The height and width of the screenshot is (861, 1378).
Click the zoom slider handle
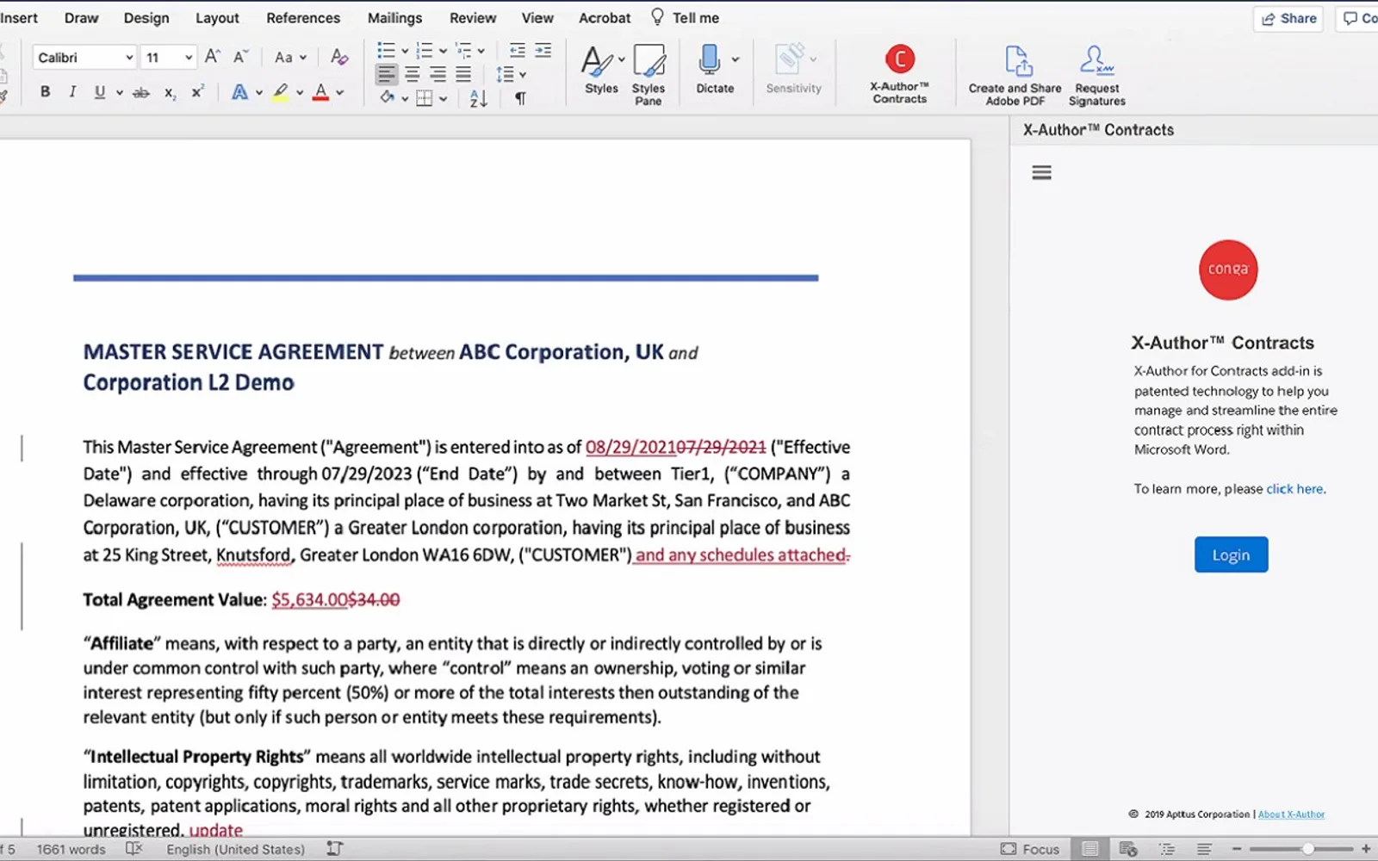1307,849
